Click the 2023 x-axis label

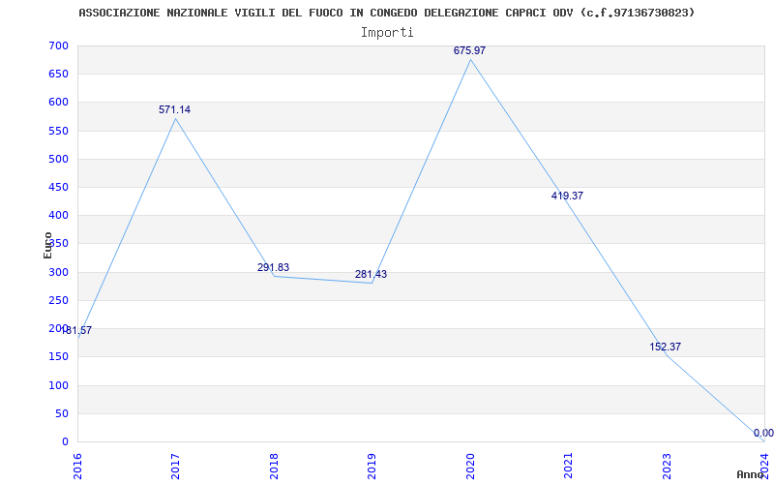pyautogui.click(x=666, y=466)
